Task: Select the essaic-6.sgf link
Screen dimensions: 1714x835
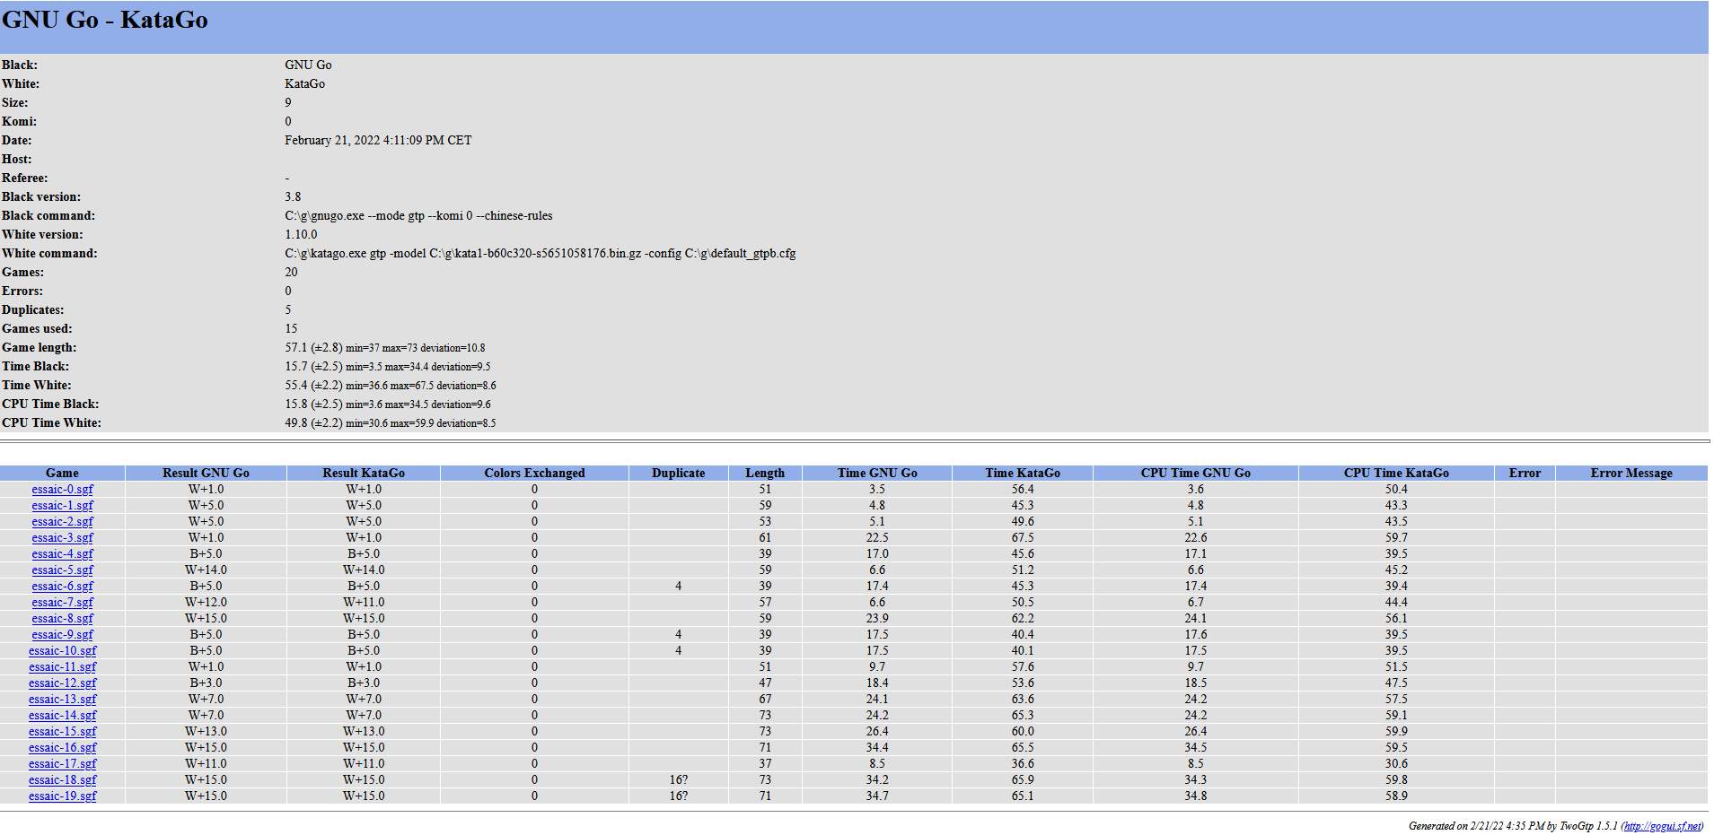Action: tap(62, 587)
